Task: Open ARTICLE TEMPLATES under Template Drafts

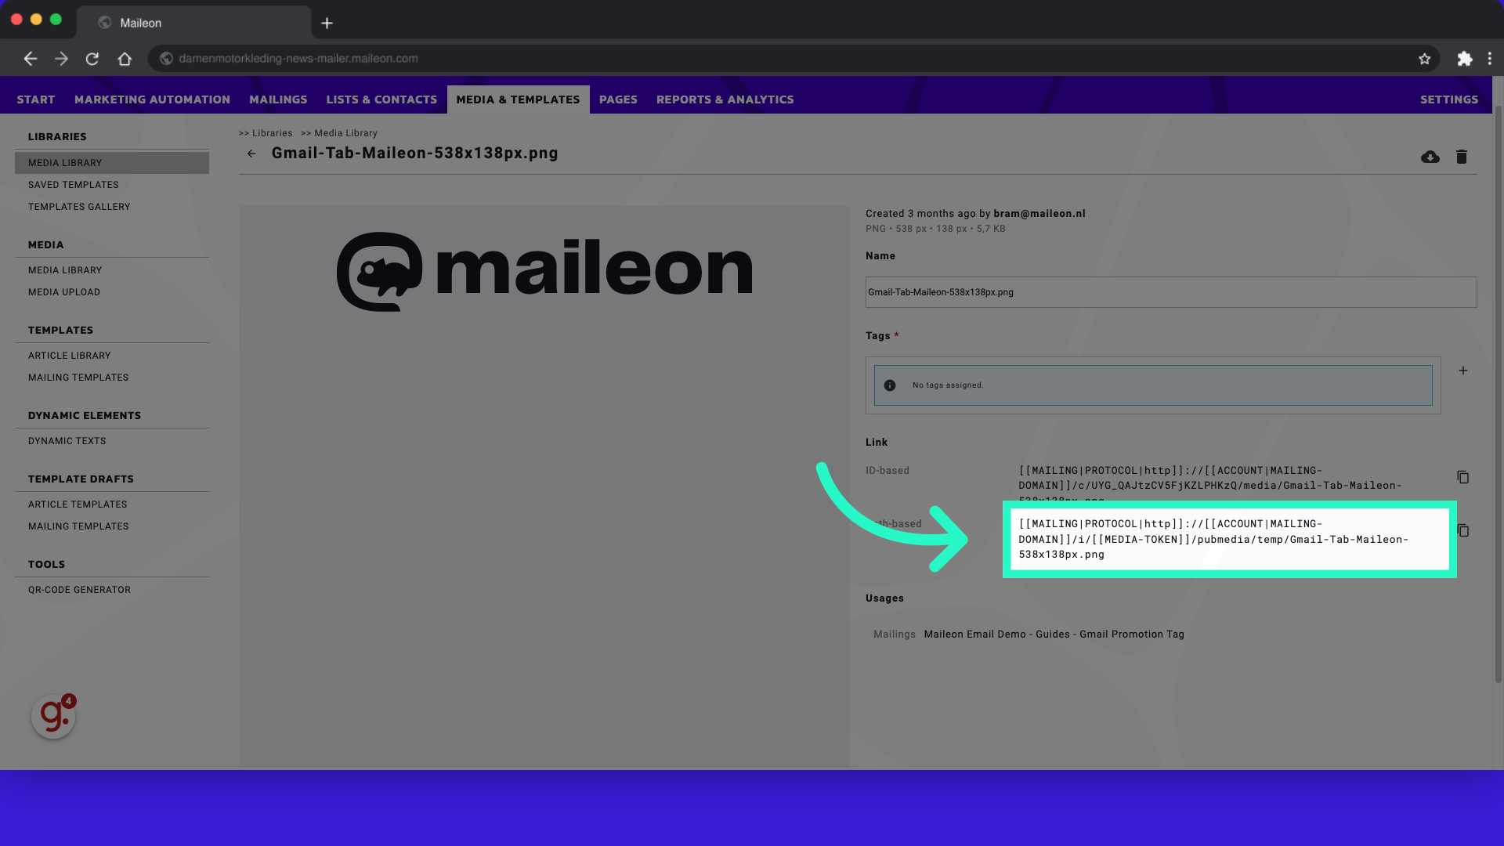Action: tap(78, 504)
